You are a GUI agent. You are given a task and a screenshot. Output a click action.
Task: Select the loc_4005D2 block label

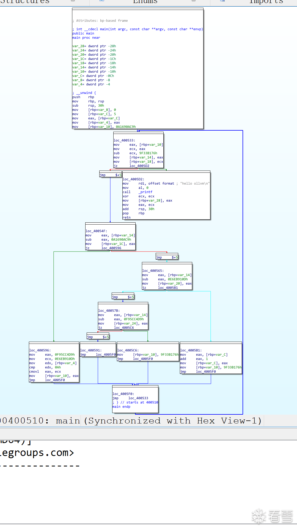[x=134, y=179]
